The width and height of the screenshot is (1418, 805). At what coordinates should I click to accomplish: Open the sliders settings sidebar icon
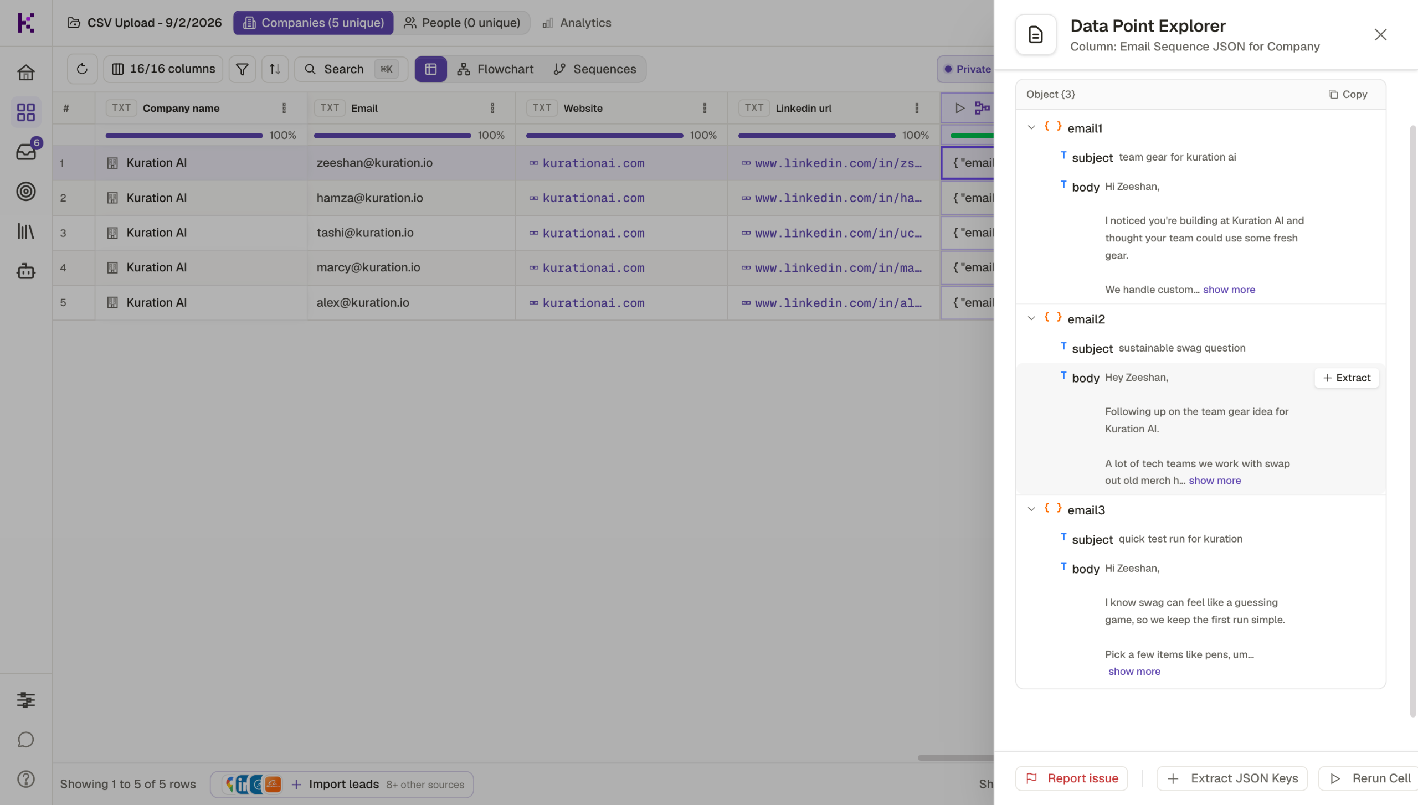(26, 700)
